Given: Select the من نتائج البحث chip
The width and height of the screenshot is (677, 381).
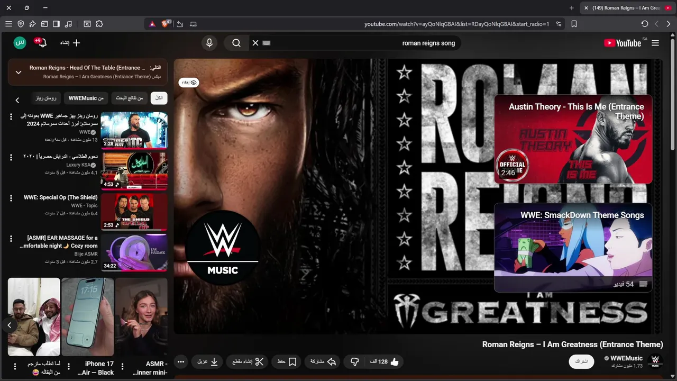Looking at the screenshot, I should point(130,98).
